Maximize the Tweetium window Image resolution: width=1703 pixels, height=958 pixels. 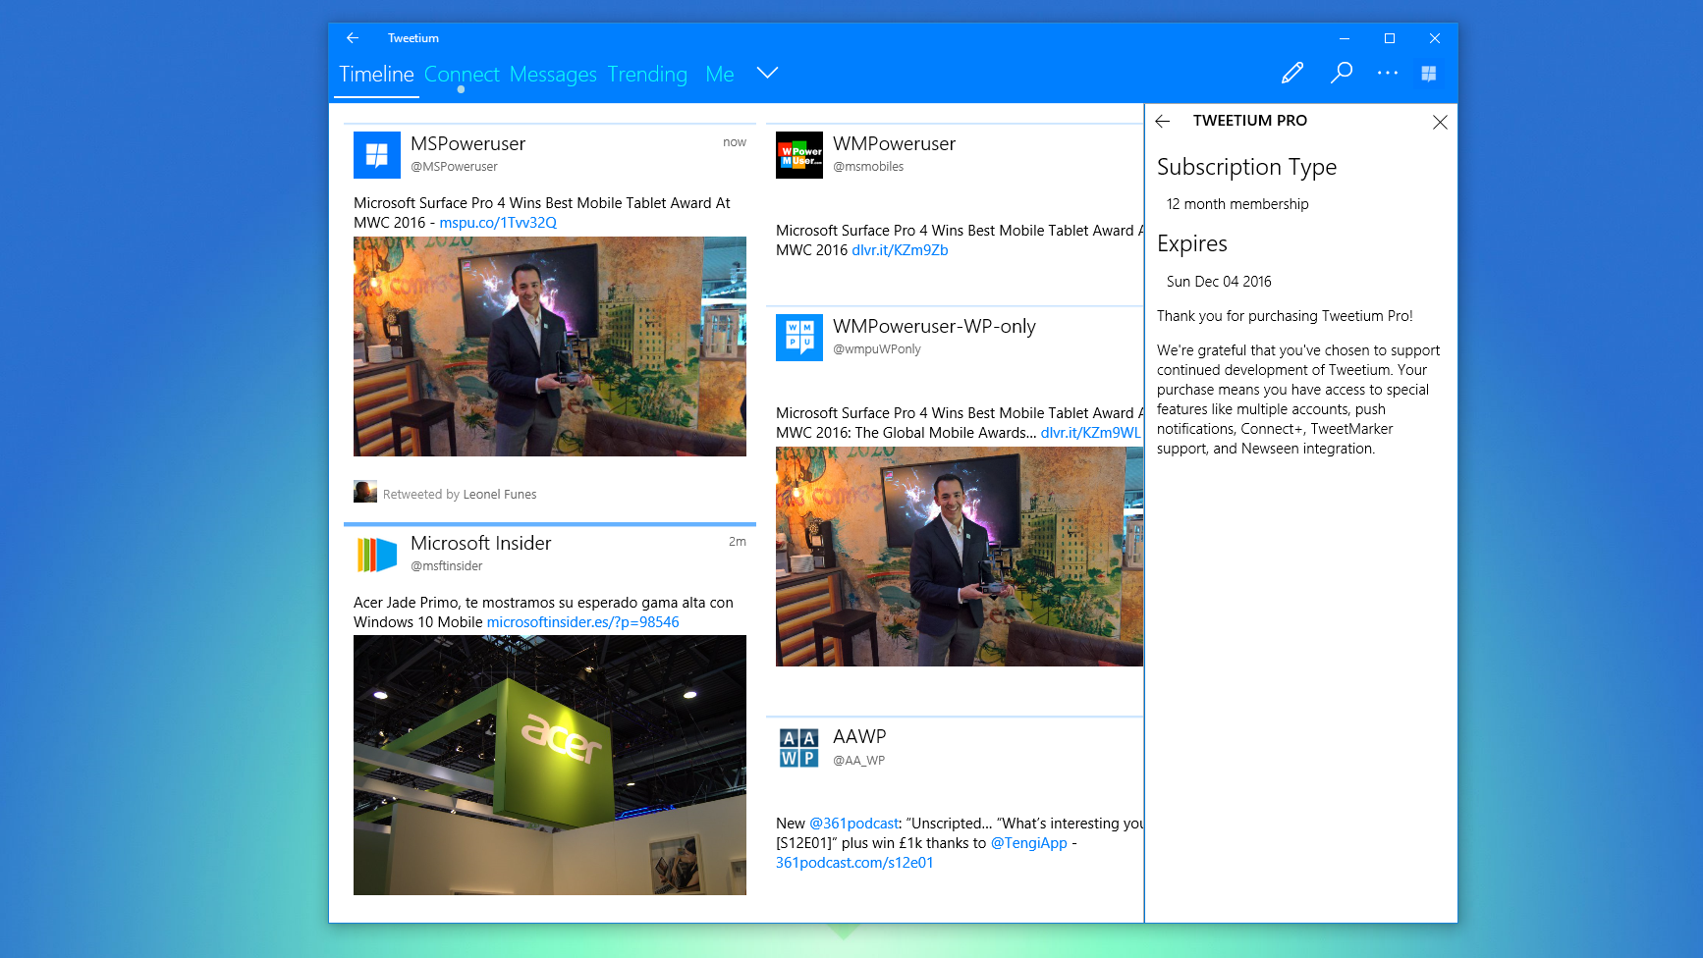(1390, 38)
